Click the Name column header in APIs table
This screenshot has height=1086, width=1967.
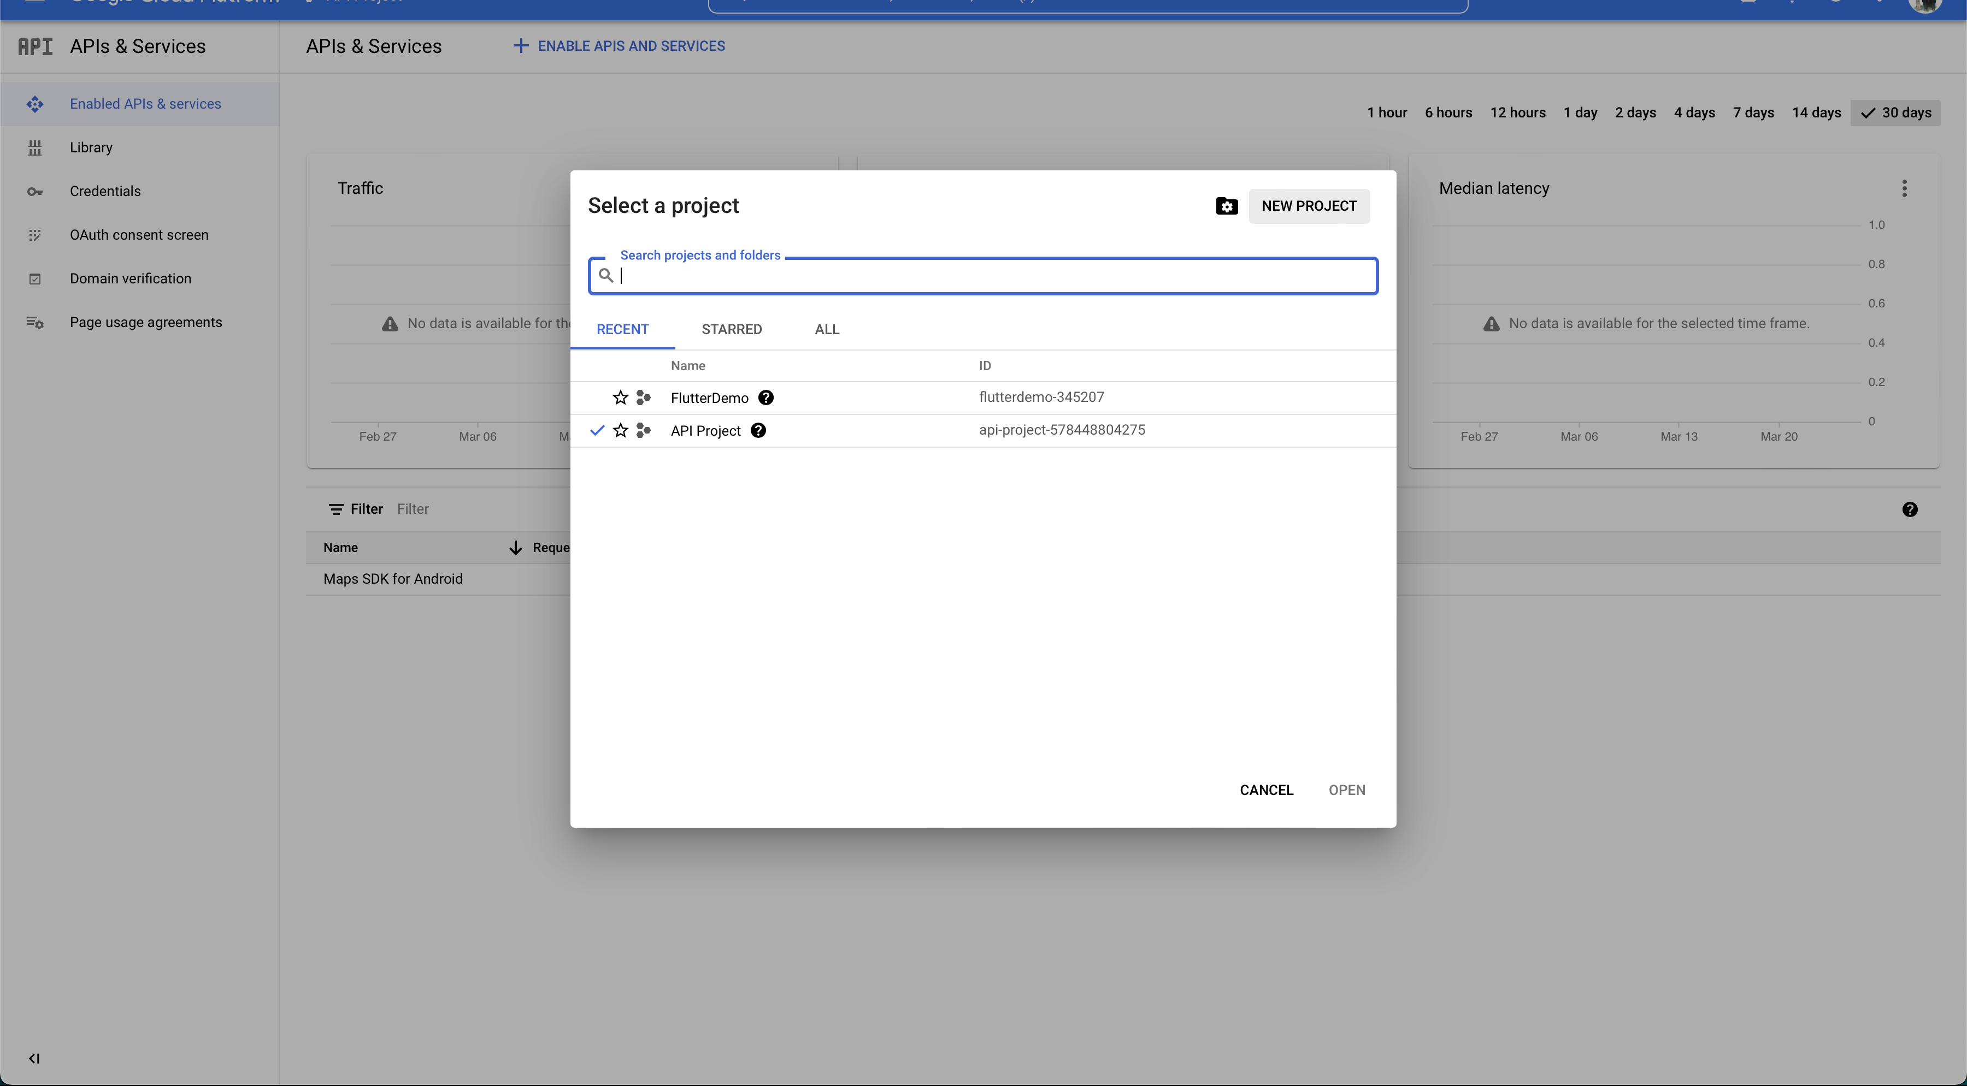point(340,547)
